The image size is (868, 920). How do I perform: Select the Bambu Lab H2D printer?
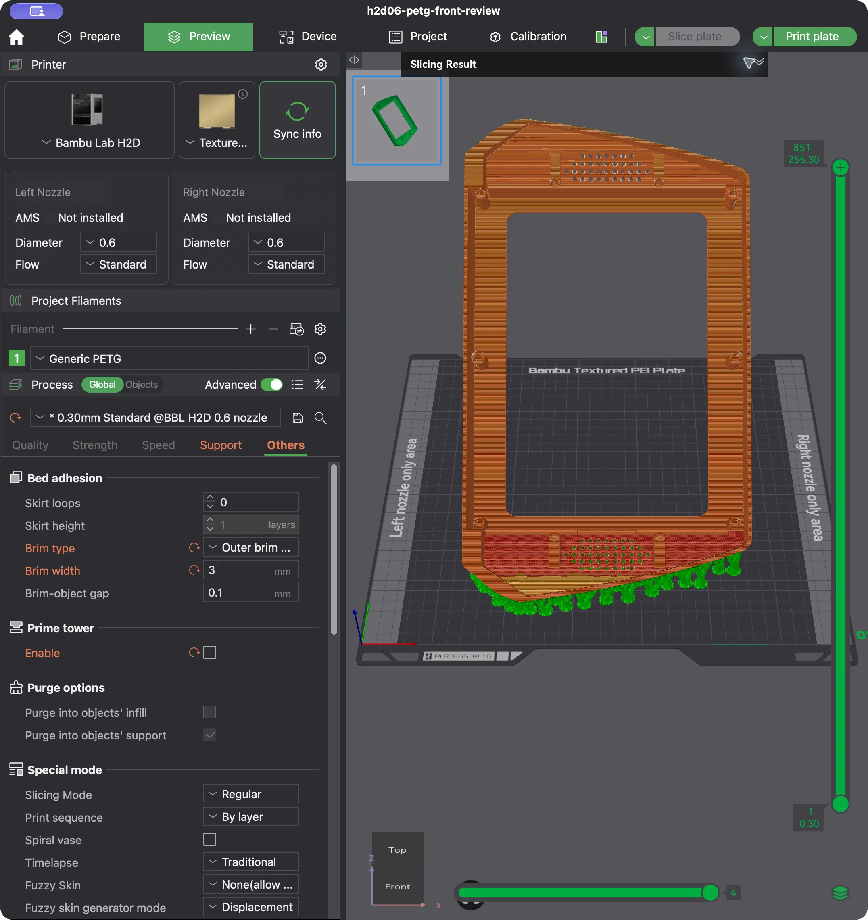(90, 120)
